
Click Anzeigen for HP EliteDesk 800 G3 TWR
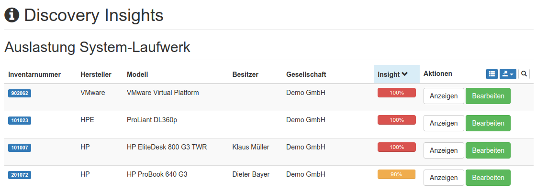coord(444,150)
